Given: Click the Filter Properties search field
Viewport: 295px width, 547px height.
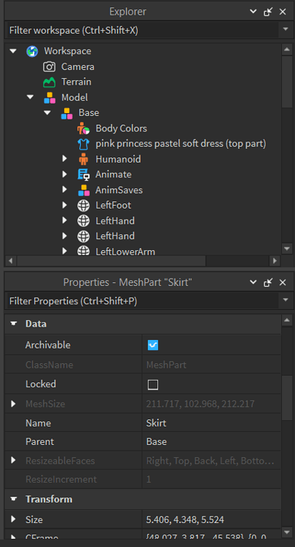Looking at the screenshot, I should click(x=142, y=301).
